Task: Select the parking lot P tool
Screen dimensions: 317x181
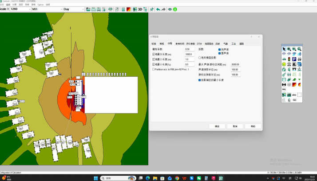Action: click(294, 59)
